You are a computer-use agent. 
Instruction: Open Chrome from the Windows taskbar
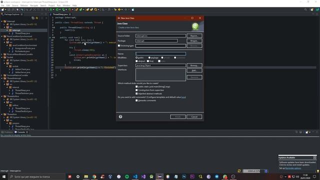(x=94, y=176)
